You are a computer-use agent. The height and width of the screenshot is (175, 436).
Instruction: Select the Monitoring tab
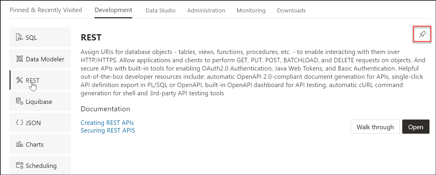pyautogui.click(x=251, y=10)
